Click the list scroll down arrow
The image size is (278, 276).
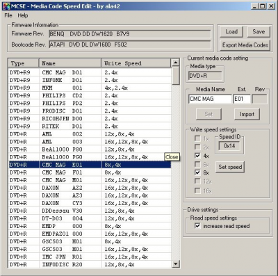coord(176,263)
